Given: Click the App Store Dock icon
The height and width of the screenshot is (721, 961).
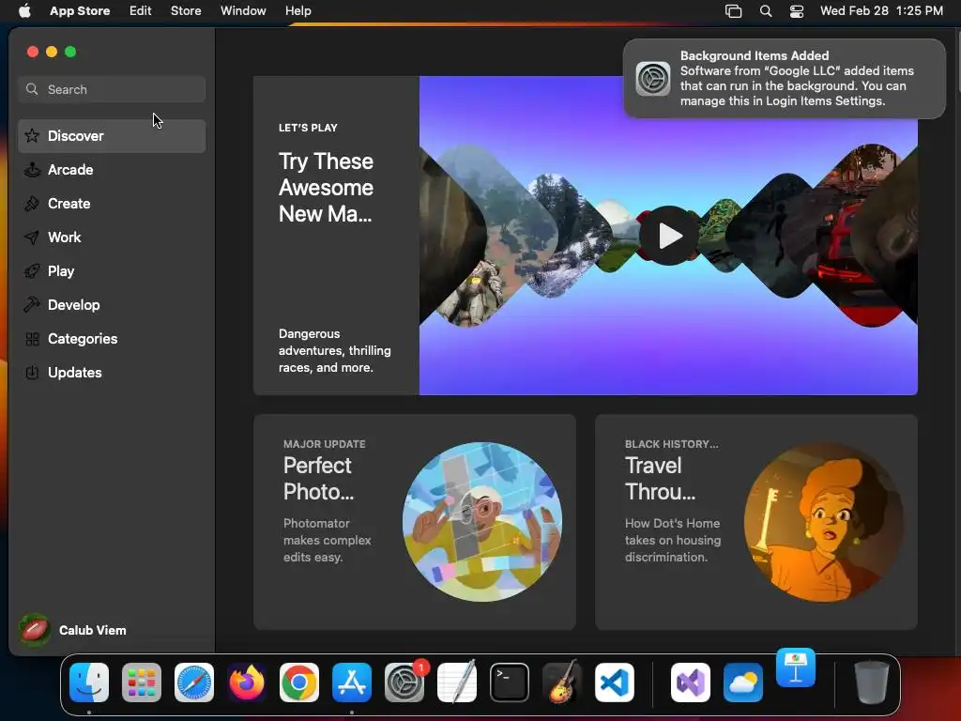Looking at the screenshot, I should coord(352,683).
